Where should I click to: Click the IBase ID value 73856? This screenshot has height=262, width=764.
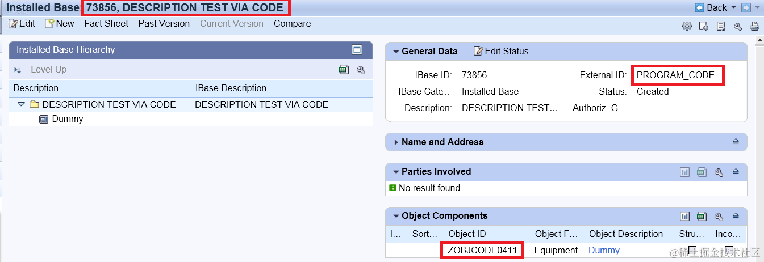point(474,75)
